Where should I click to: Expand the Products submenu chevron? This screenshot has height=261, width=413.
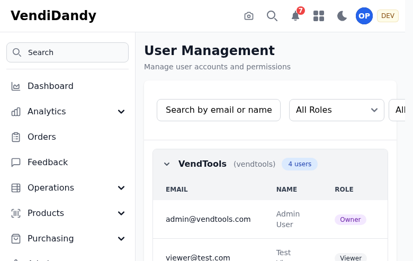[121, 213]
